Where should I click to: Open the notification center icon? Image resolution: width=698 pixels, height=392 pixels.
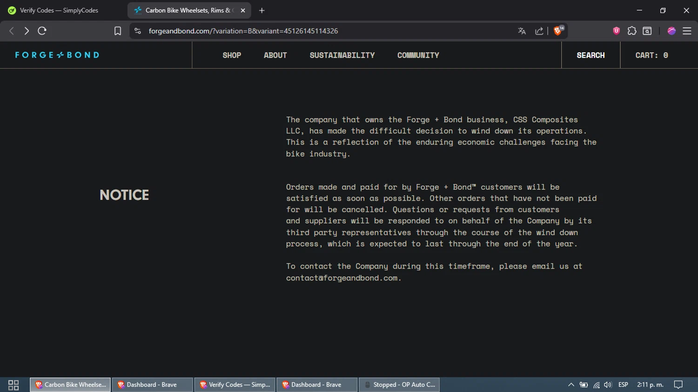click(678, 385)
